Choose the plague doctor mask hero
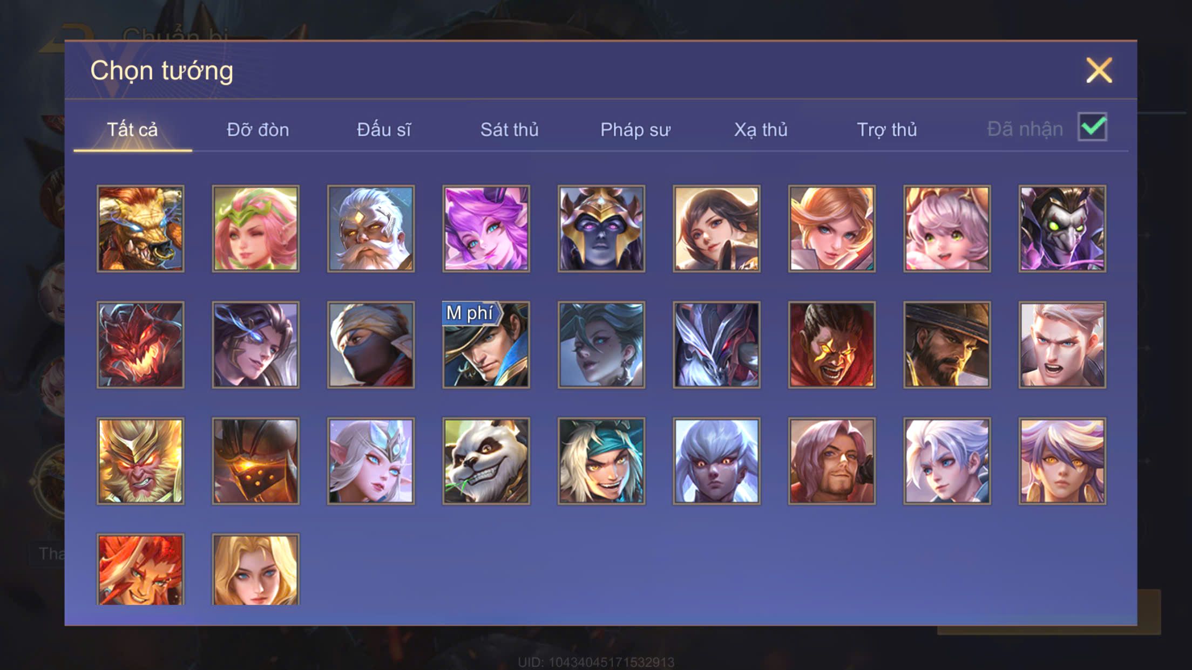 tap(1062, 229)
